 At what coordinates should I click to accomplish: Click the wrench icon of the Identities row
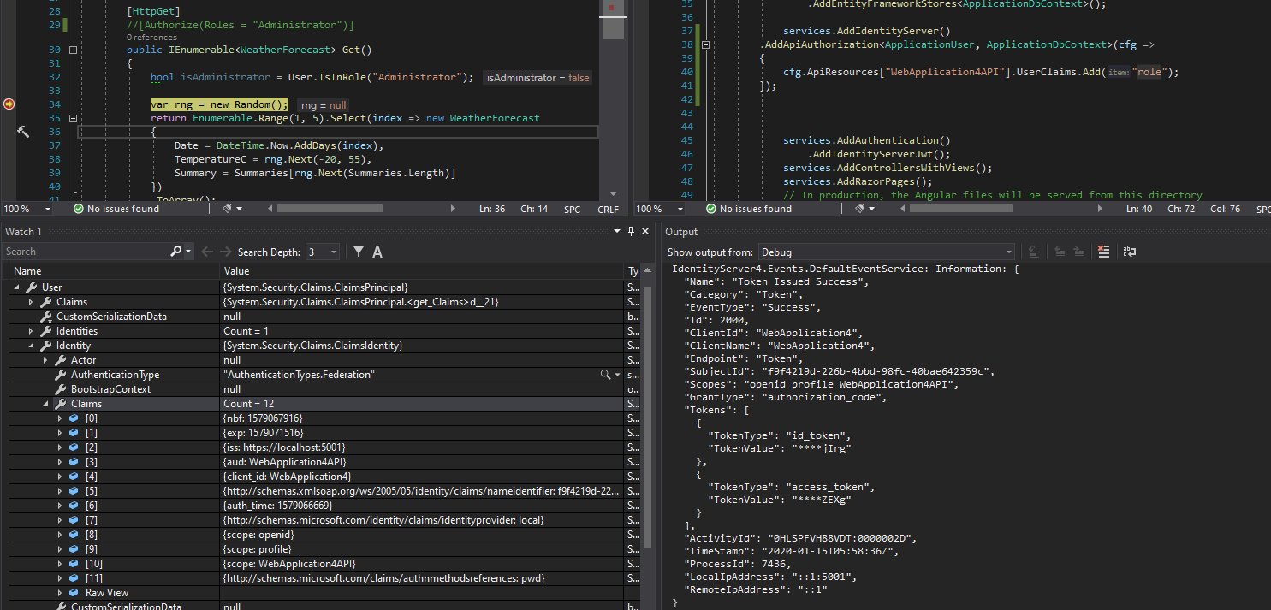[45, 331]
